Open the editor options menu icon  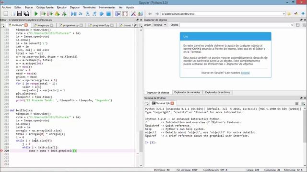[141, 25]
